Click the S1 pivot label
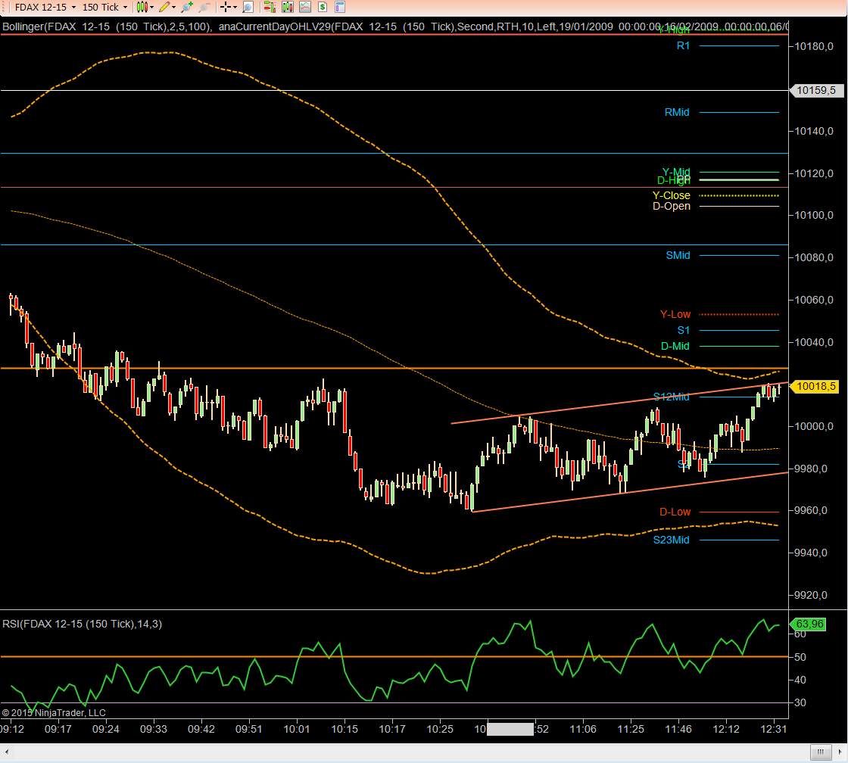 (x=684, y=330)
